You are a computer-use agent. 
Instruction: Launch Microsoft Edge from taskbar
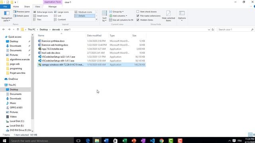pyautogui.click(x=88, y=141)
